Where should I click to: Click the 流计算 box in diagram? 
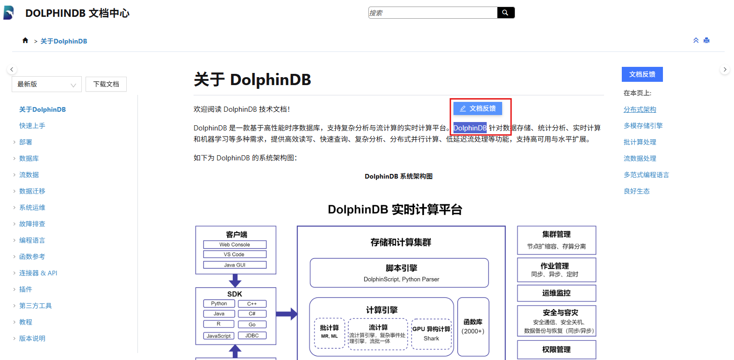tap(378, 334)
